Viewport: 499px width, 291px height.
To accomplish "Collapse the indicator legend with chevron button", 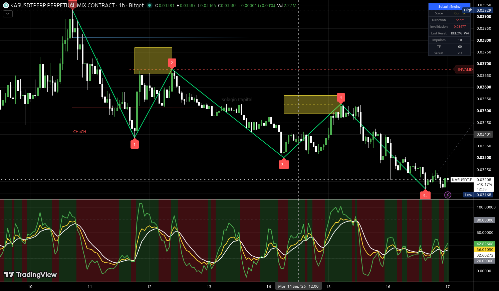I will click(8, 14).
